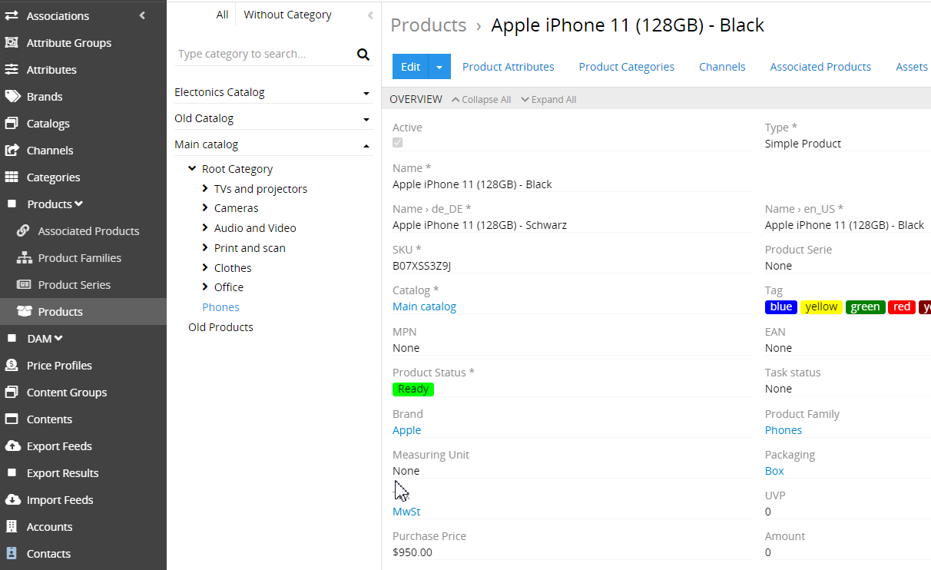Expand the DAM sidebar menu group
The height and width of the screenshot is (570, 931).
pos(59,338)
